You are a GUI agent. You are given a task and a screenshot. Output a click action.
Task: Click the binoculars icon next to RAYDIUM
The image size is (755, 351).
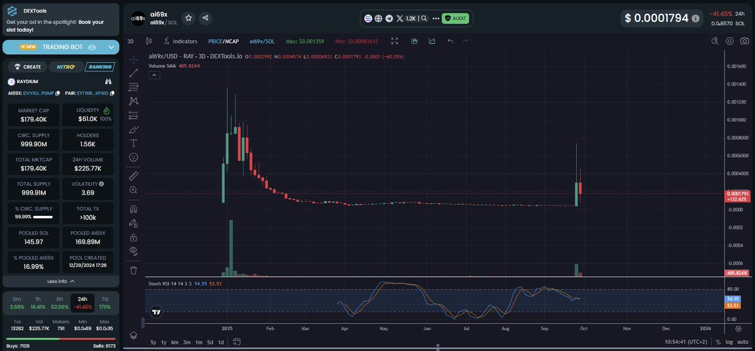[109, 82]
